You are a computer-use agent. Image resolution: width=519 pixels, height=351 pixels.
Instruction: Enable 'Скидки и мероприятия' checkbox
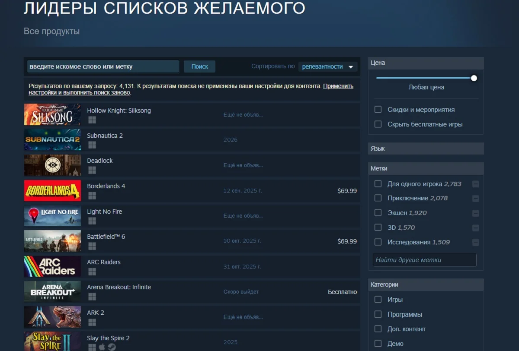378,110
